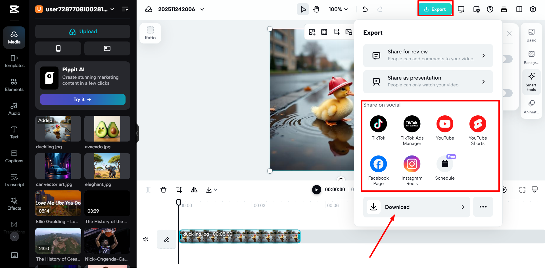Screen dimensions: 545x268
Task: Click the CapCut logo icon
Action: (x=14, y=9)
